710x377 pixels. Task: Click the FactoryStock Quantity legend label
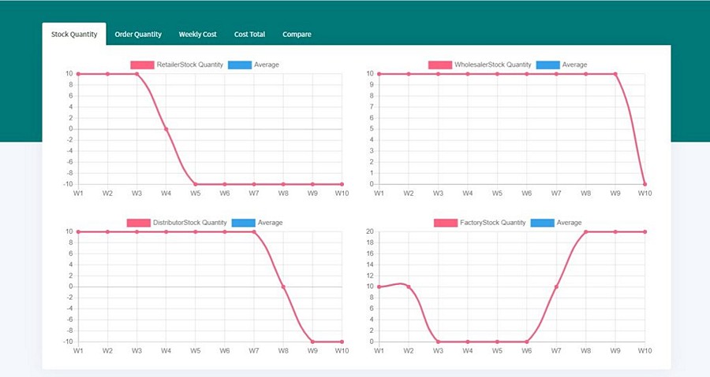(492, 223)
